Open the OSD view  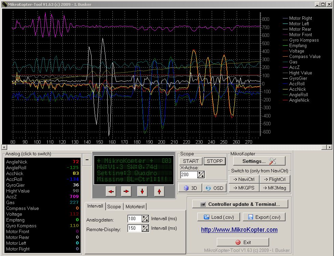[214, 188]
